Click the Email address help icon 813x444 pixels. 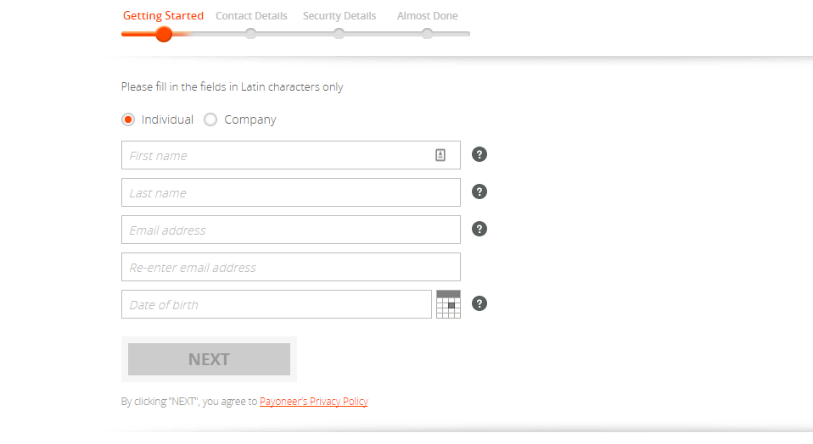479,229
